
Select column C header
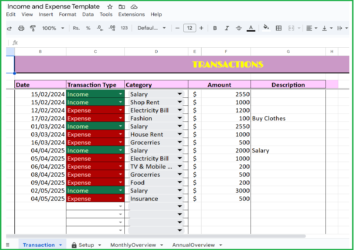click(95, 51)
